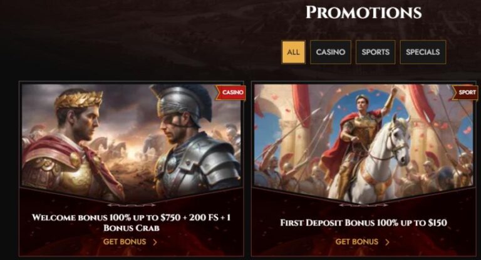Switch to the CASINO promotions filter

331,52
